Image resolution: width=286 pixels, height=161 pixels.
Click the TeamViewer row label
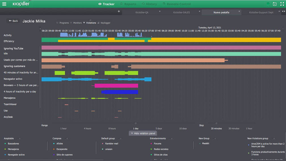[x=10, y=104]
